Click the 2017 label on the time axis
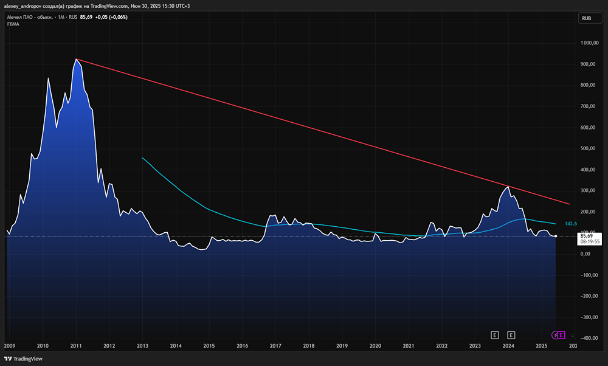The width and height of the screenshot is (608, 366). (275, 346)
